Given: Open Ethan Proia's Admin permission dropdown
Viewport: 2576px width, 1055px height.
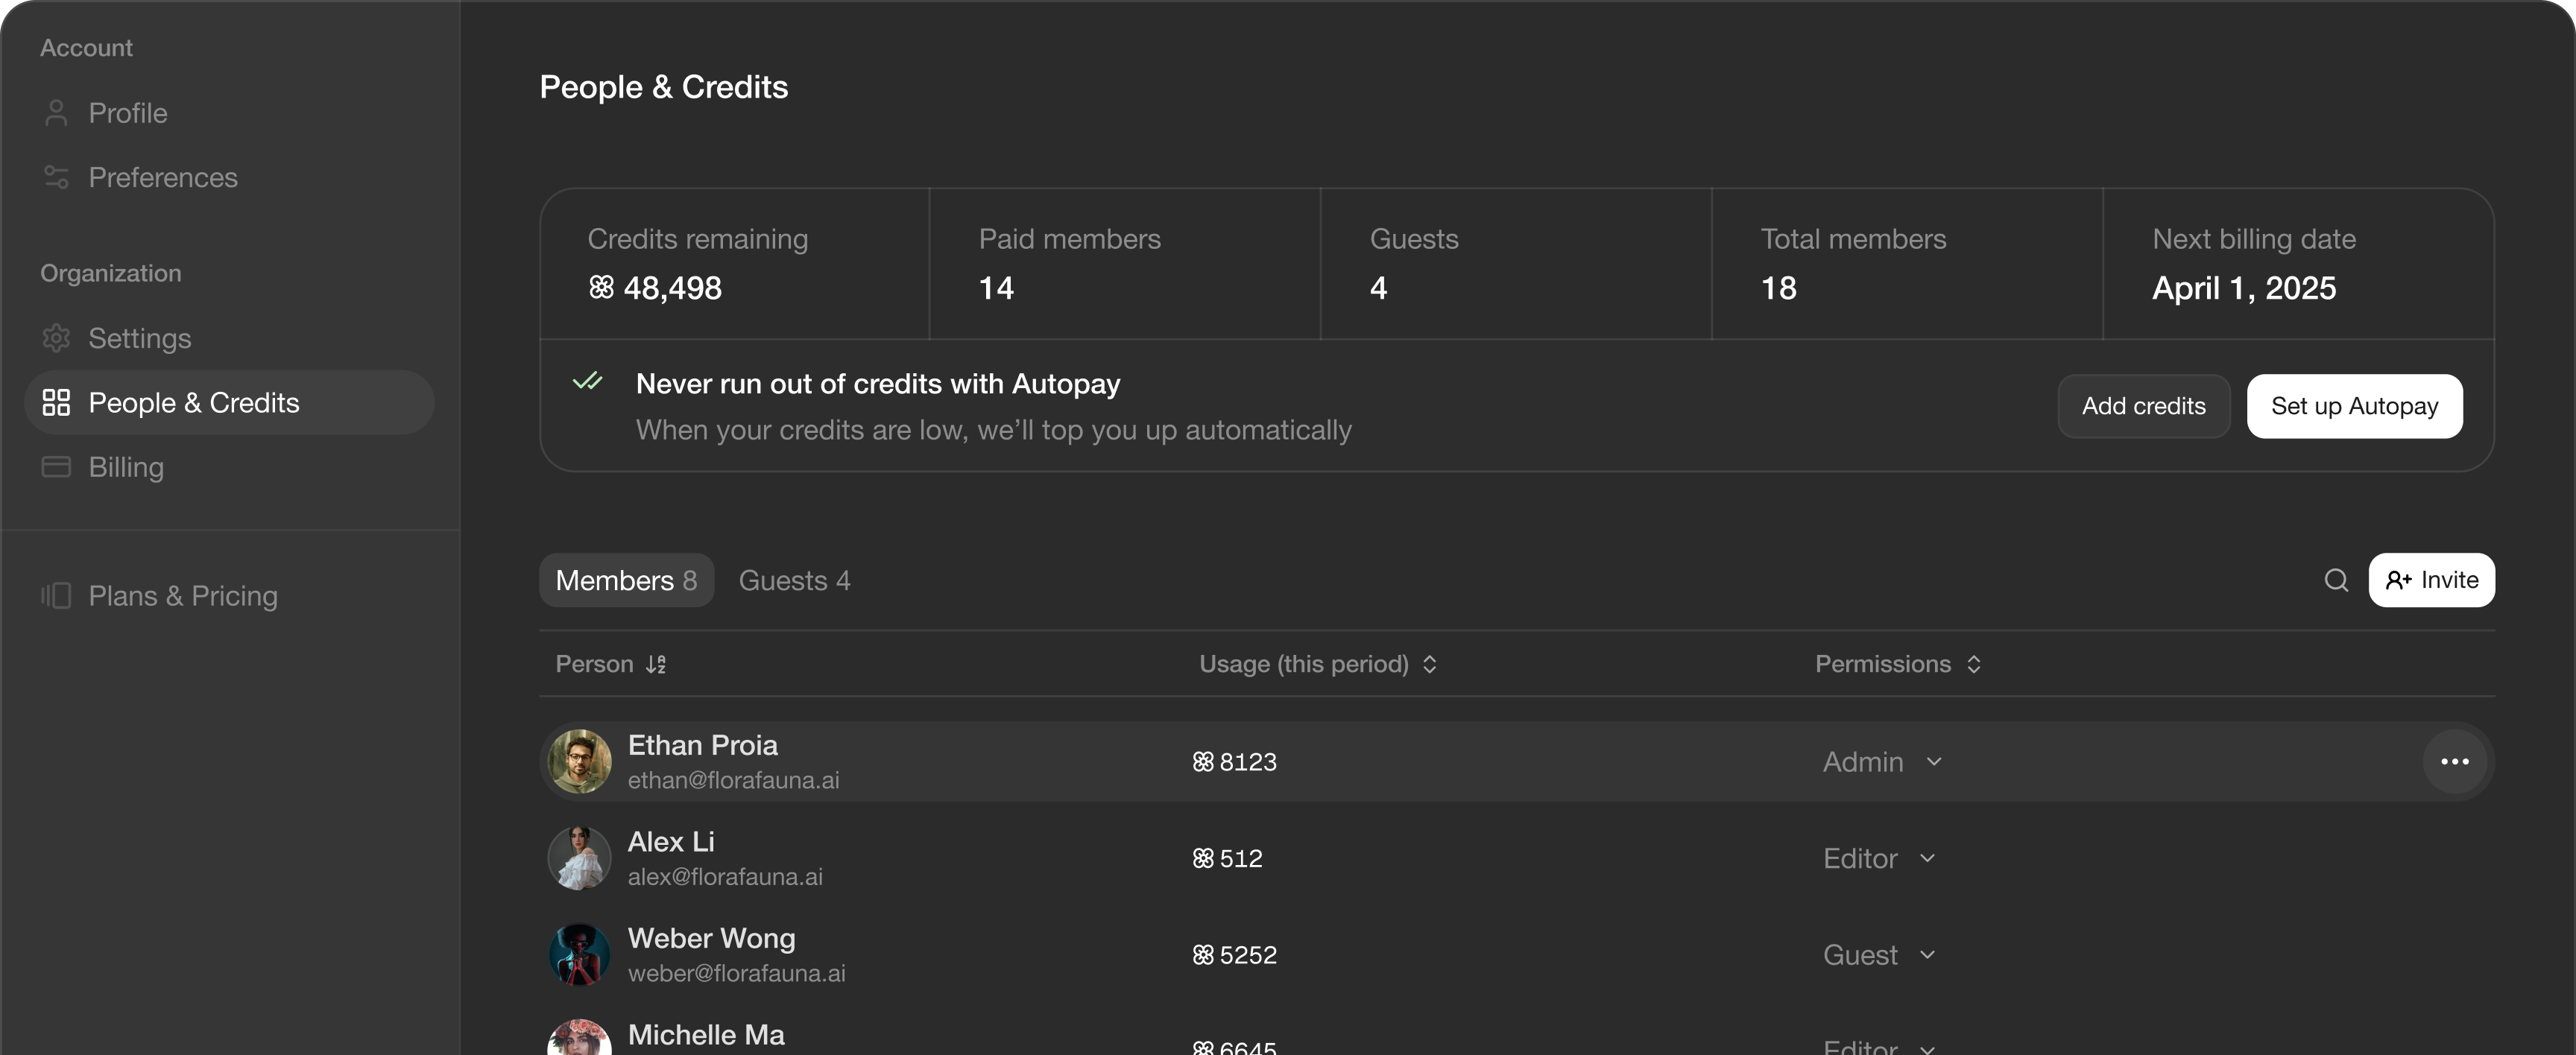Looking at the screenshot, I should 1882,762.
